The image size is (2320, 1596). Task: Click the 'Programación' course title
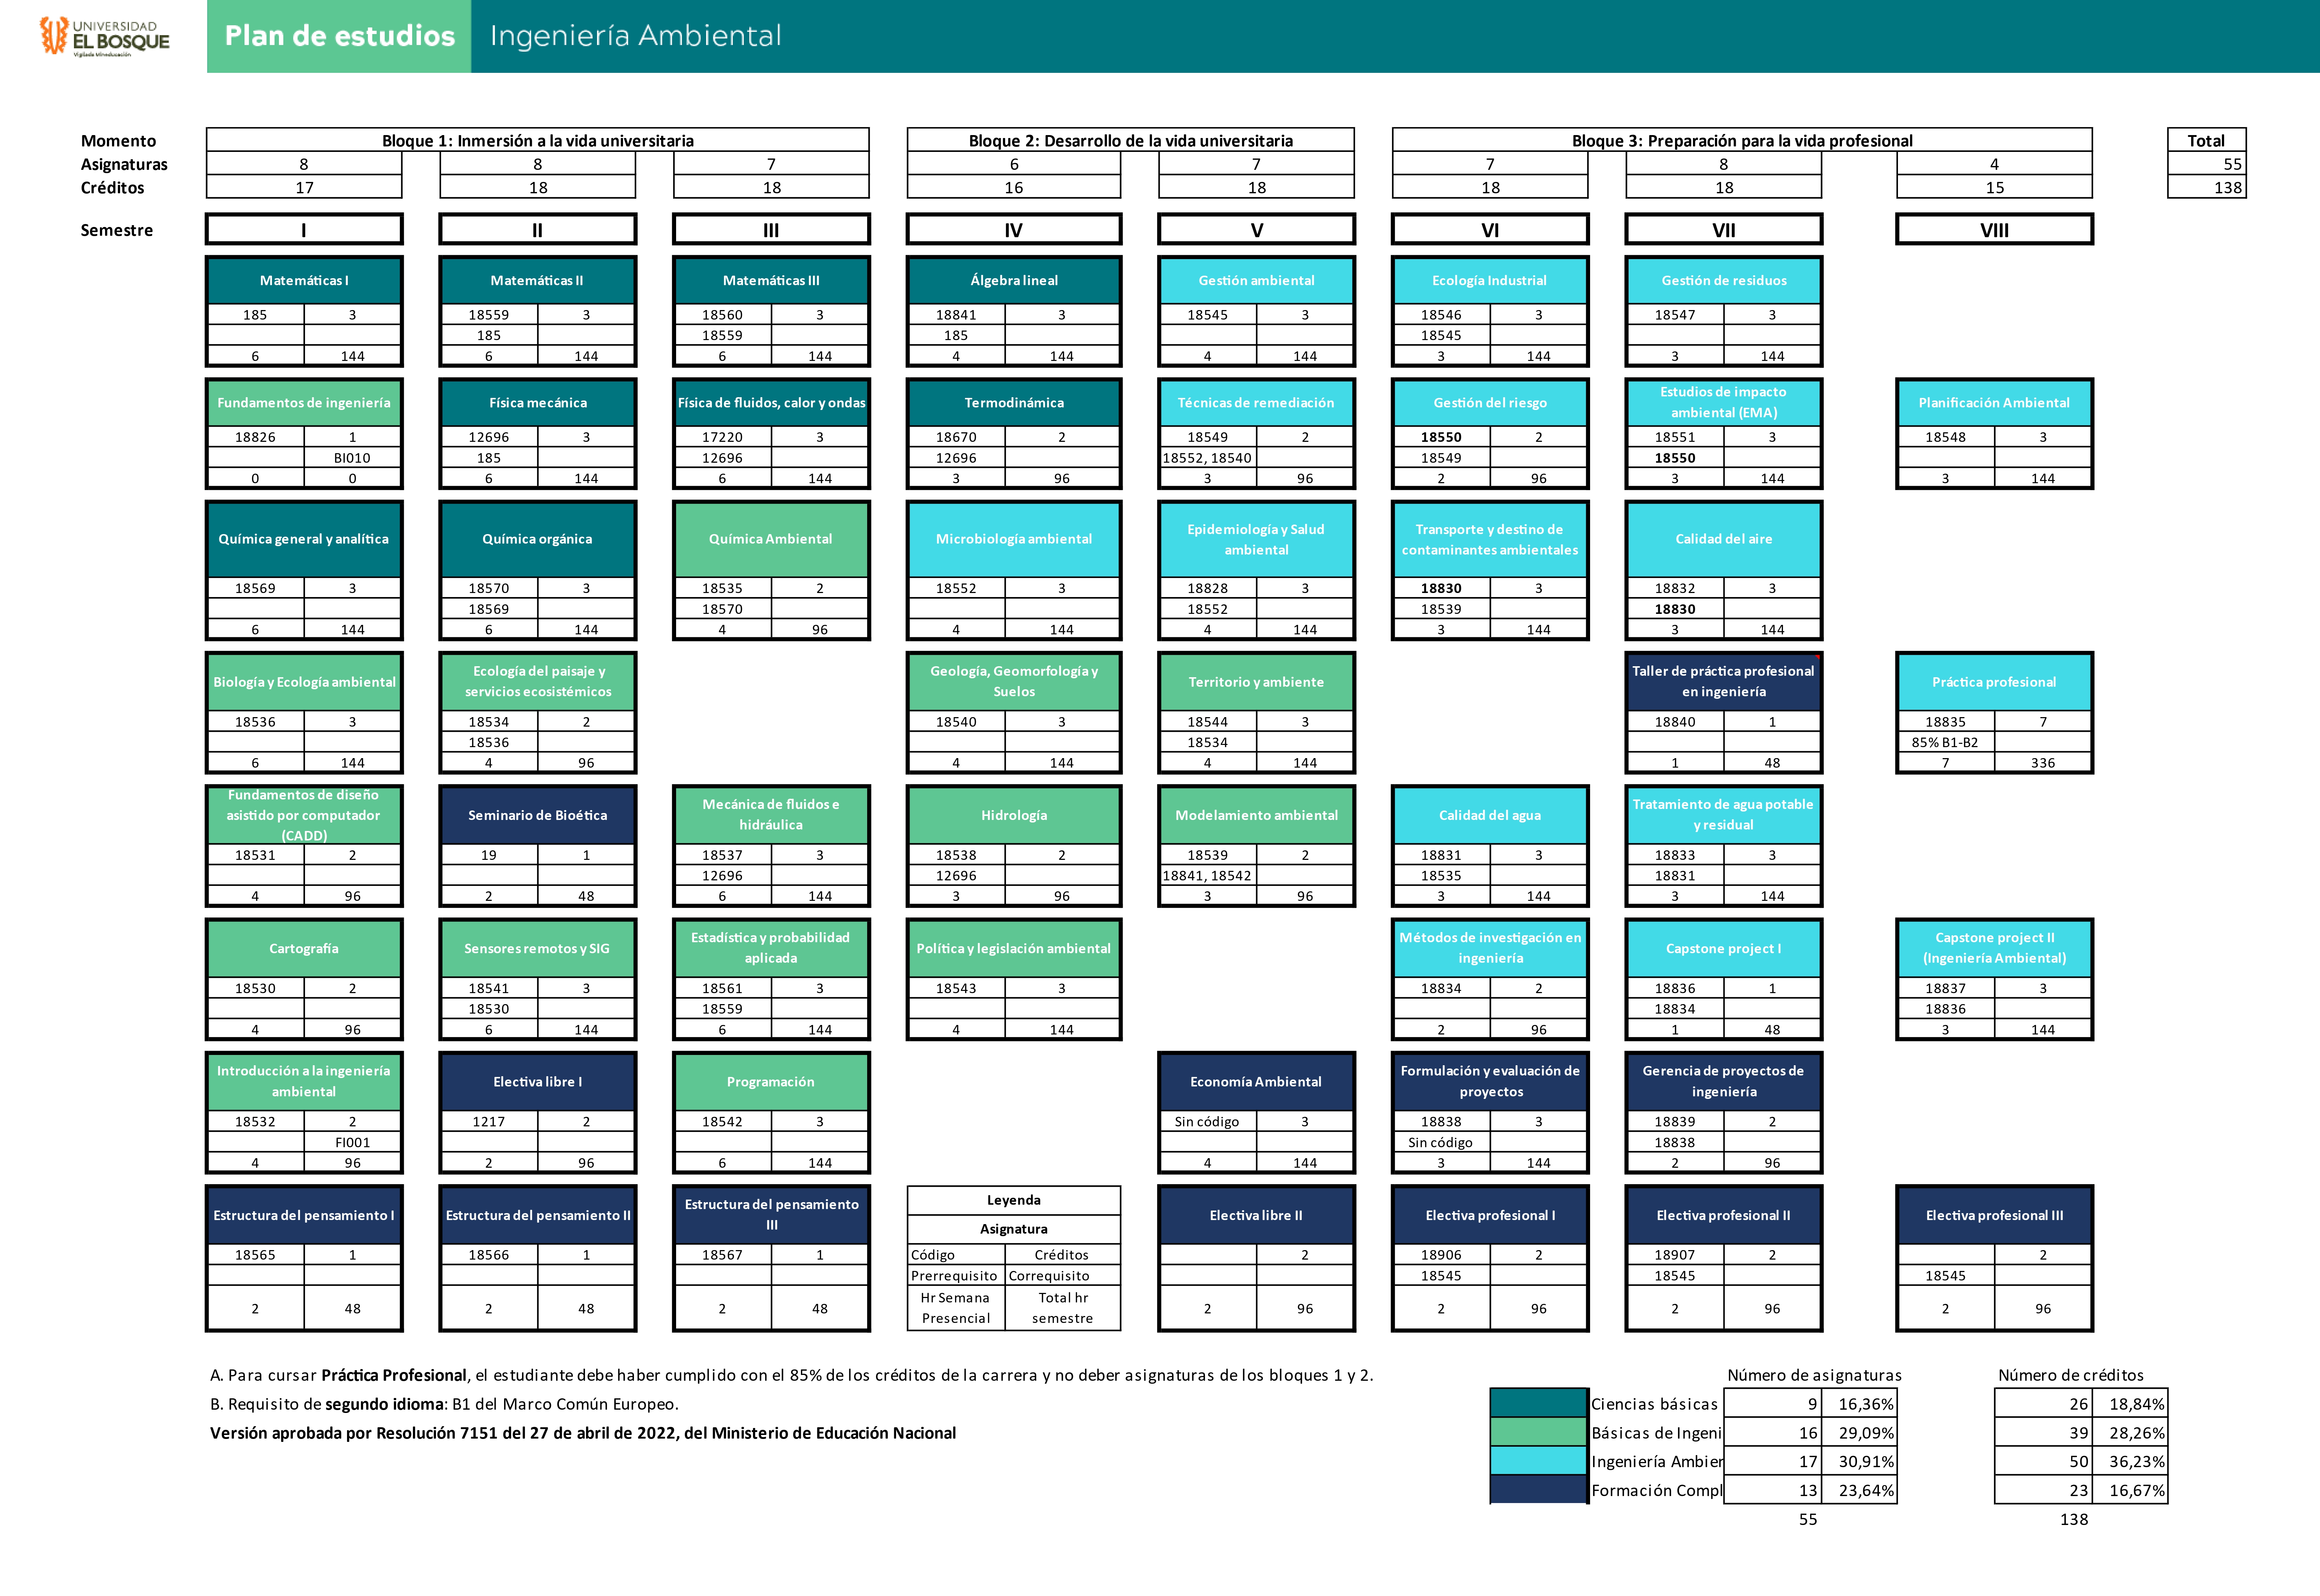tap(771, 1082)
